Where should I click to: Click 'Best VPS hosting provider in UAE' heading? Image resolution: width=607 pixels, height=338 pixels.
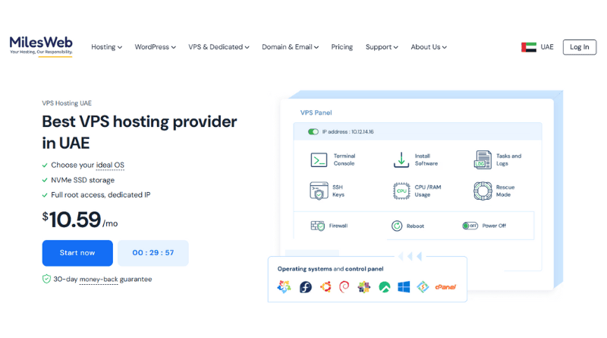coord(140,132)
